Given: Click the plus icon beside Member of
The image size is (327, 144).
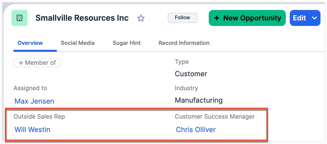Looking at the screenshot, I should pos(21,63).
